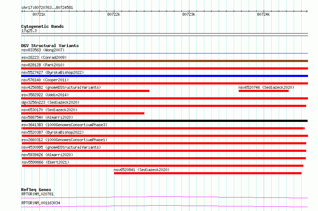This screenshot has height=211, width=318.
Task: Select the red esv3641383 variant bar
Action: 163,128
